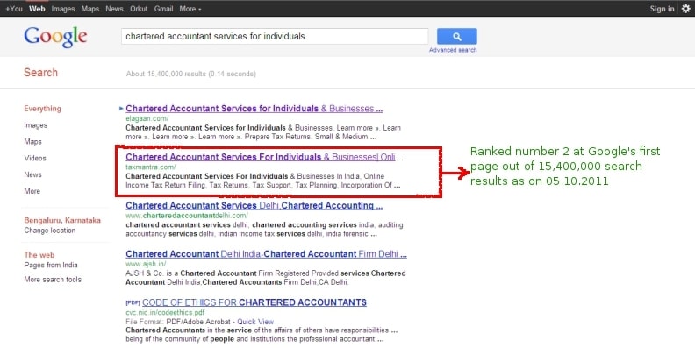The image size is (695, 348).
Task: Open the More dropdown in top bar
Action: pos(190,9)
